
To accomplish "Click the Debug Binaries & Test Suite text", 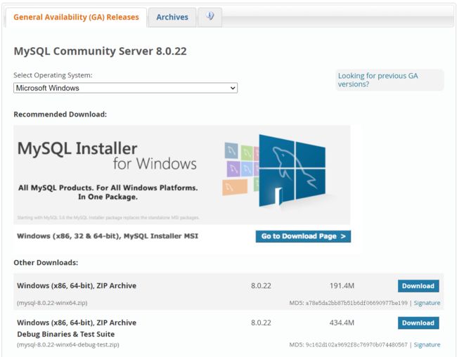I will point(66,334).
